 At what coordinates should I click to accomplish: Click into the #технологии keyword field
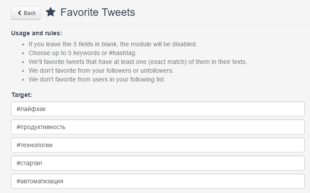point(158,145)
